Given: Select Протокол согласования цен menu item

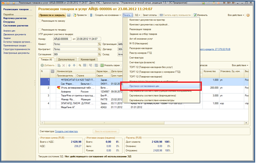Looking at the screenshot, I should pos(161,86).
